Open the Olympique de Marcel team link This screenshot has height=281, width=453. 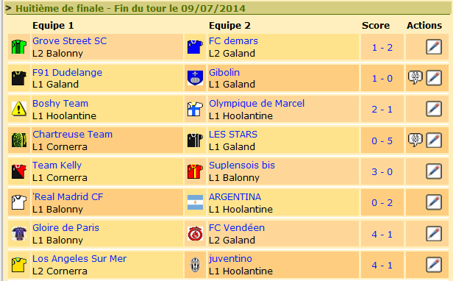pos(257,103)
